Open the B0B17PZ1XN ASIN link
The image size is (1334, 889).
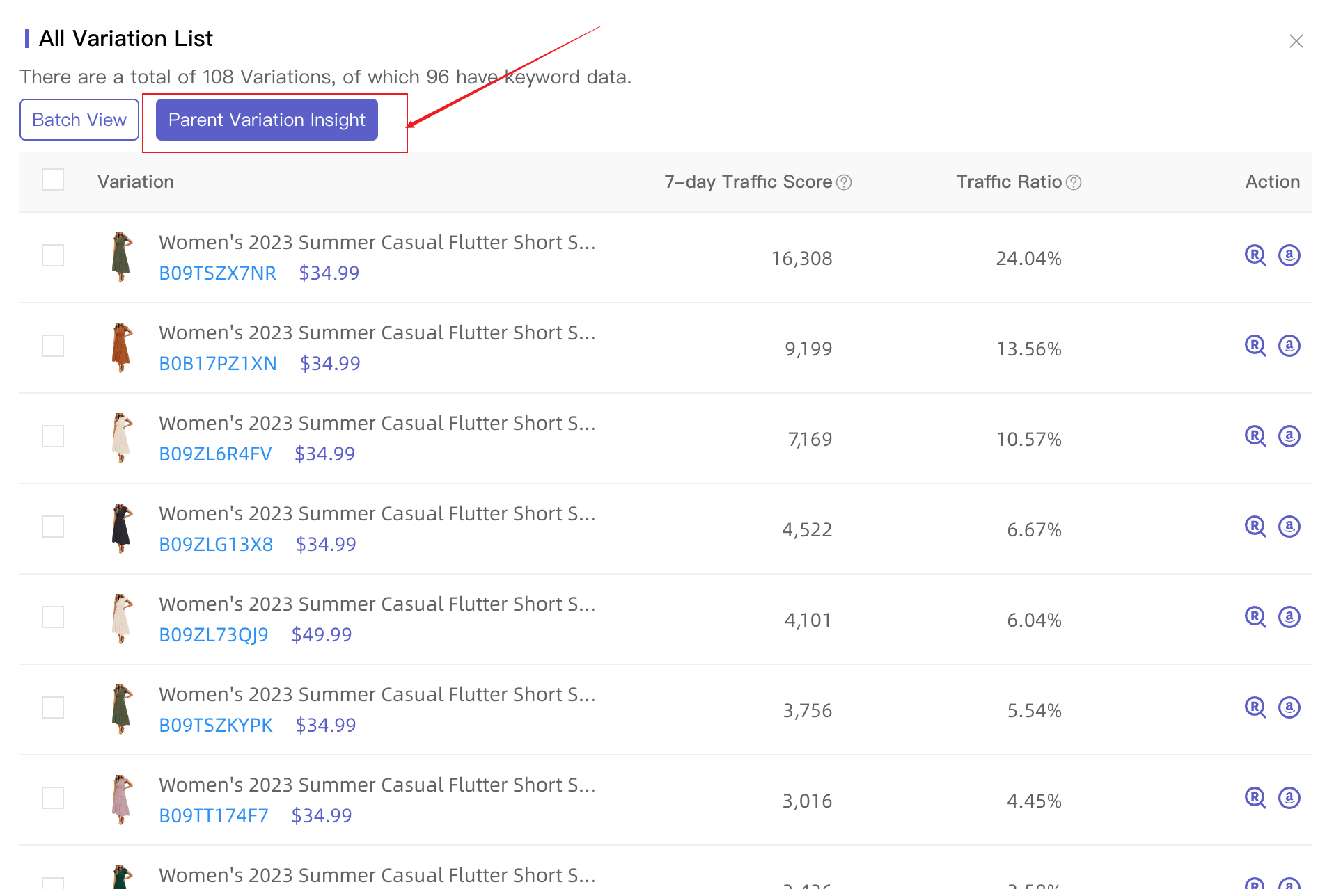[217, 363]
